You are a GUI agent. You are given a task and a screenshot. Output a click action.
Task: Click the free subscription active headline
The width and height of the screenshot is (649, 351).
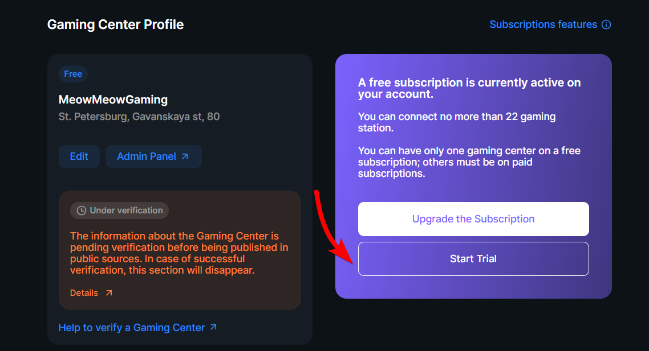coord(469,88)
